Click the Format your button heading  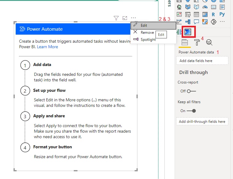pos(53,147)
